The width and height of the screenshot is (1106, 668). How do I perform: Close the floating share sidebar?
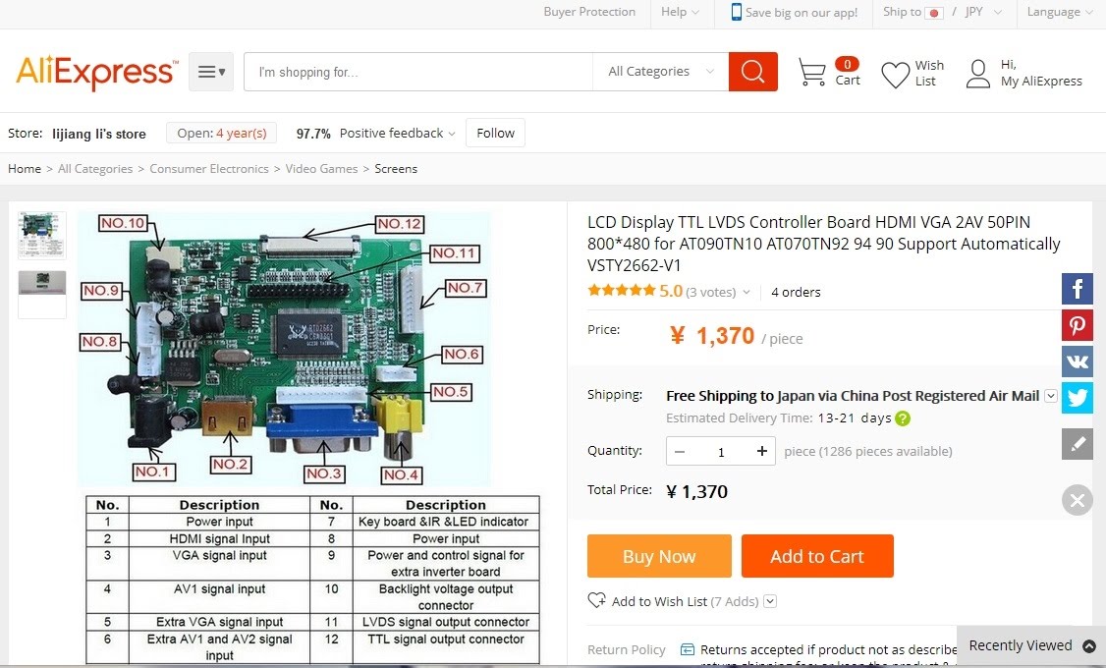(1078, 500)
